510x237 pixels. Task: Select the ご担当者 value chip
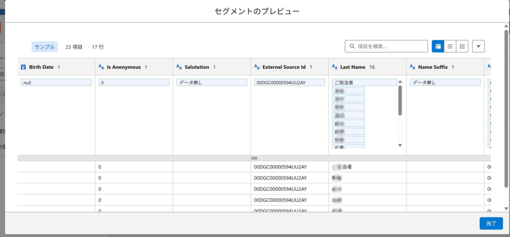pyautogui.click(x=364, y=83)
